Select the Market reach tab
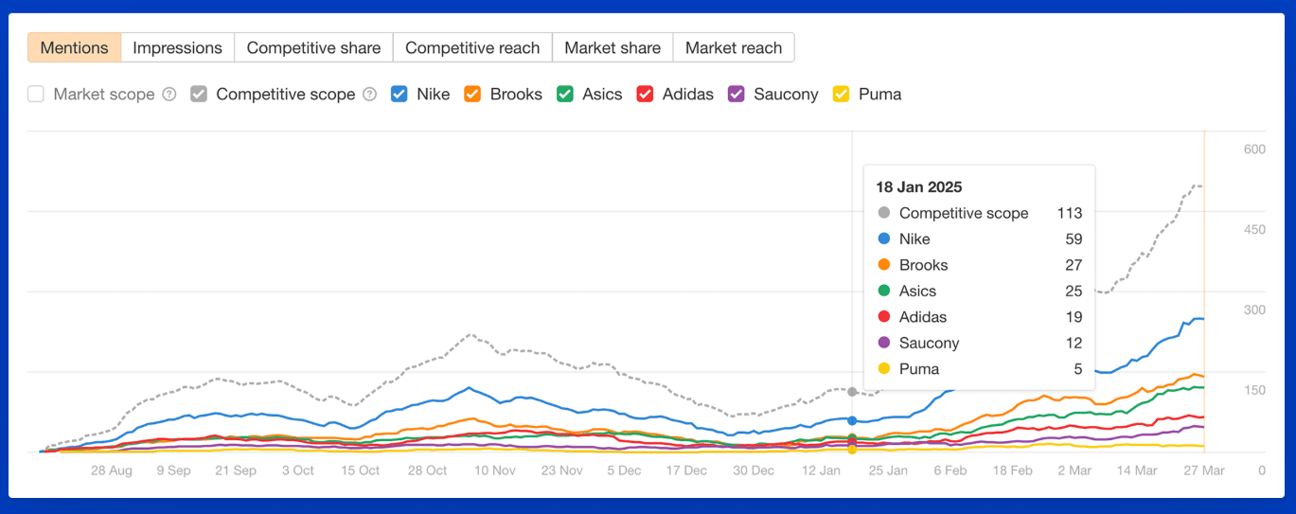Screen dimensions: 1296x514 734,47
